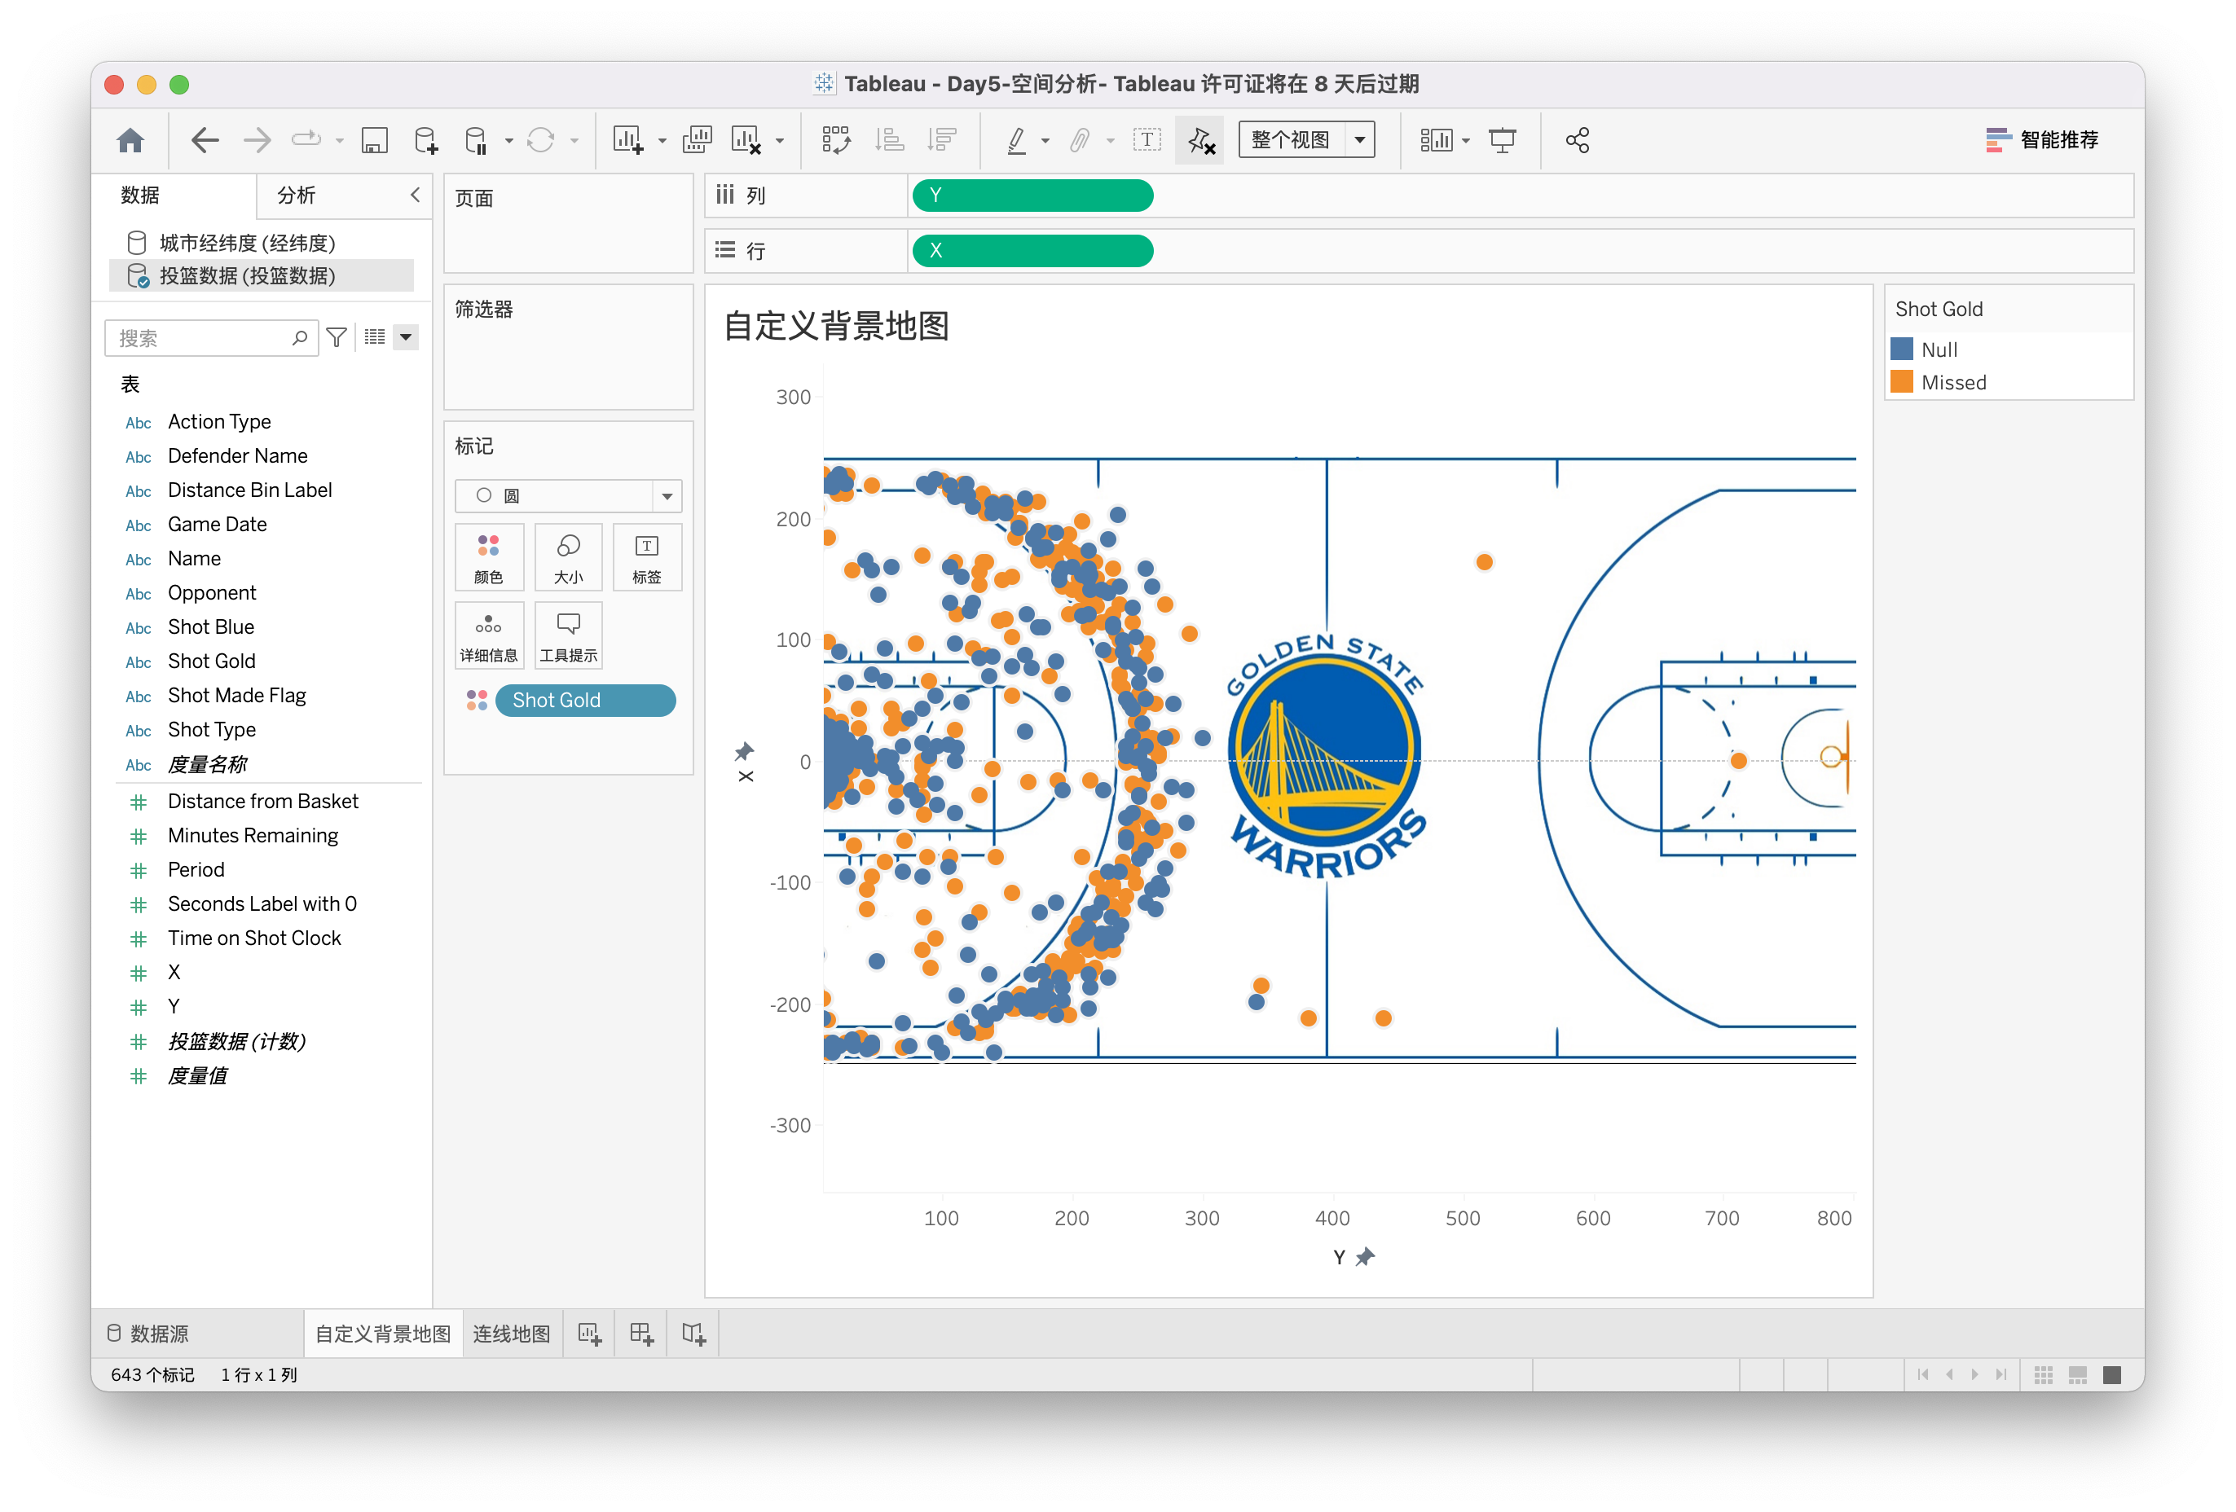This screenshot has height=1512, width=2236.
Task: Click the Refresh data icon
Action: 541,140
